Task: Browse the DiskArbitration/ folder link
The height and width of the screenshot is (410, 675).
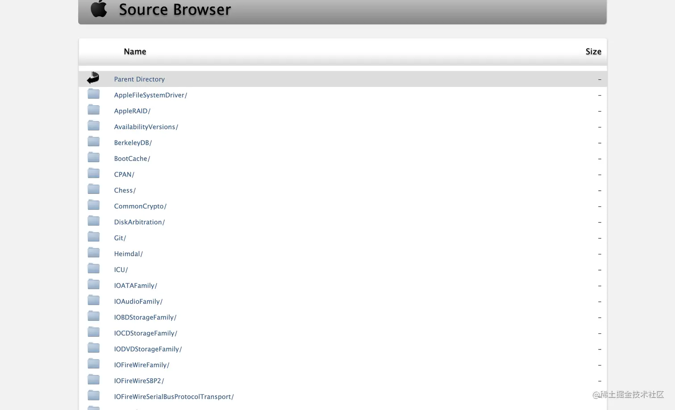Action: 139,222
